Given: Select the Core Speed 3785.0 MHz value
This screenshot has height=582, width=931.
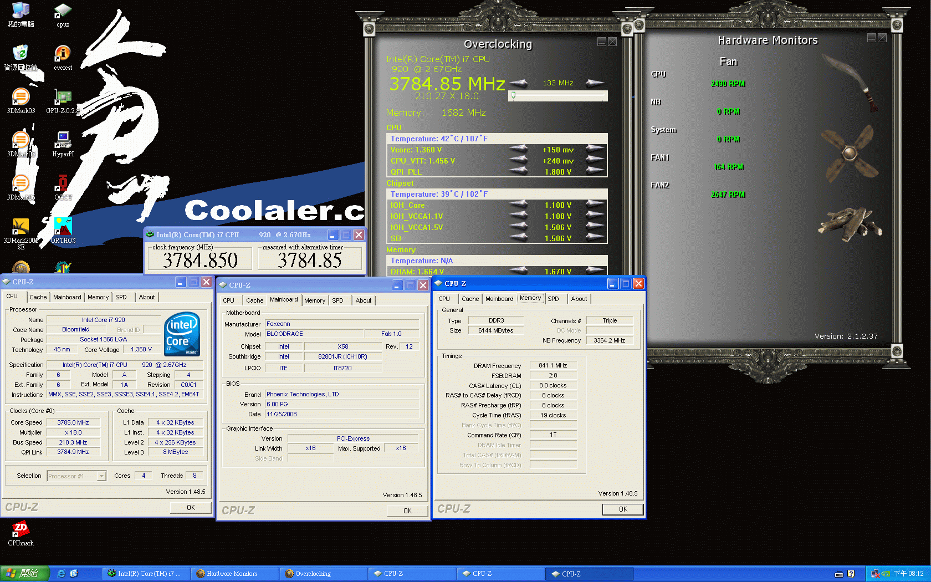Looking at the screenshot, I should tap(73, 422).
